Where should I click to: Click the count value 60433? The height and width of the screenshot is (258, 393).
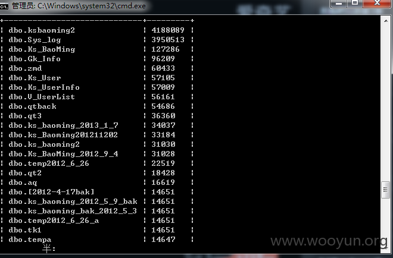pos(163,68)
